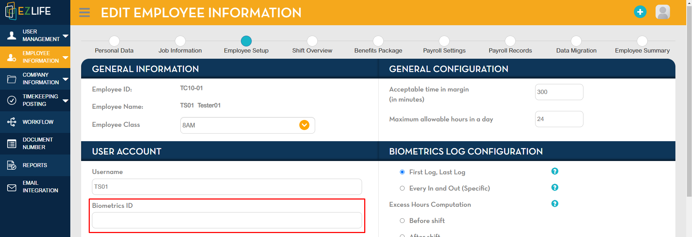Screen dimensions: 692x237
Task: Go to the Payroll Settings step
Action: [x=444, y=41]
